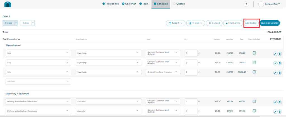Click the user avatar circle

tap(261, 4)
